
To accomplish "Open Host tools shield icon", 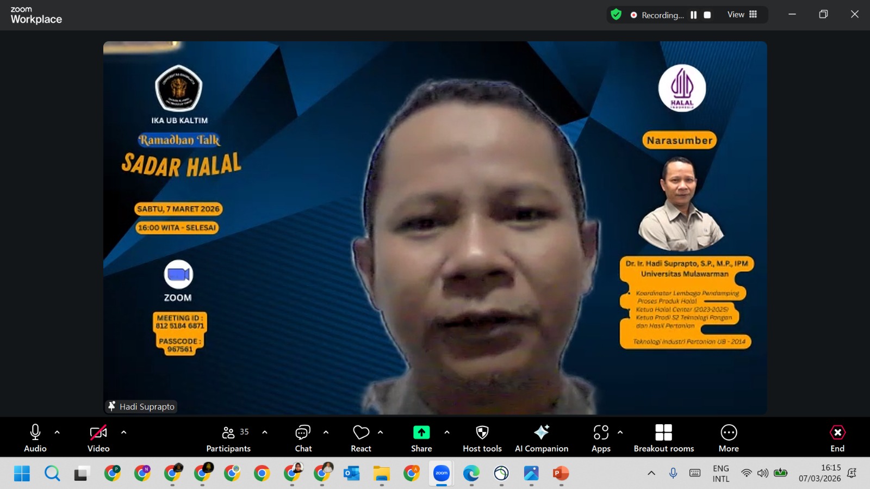I will coord(482,432).
